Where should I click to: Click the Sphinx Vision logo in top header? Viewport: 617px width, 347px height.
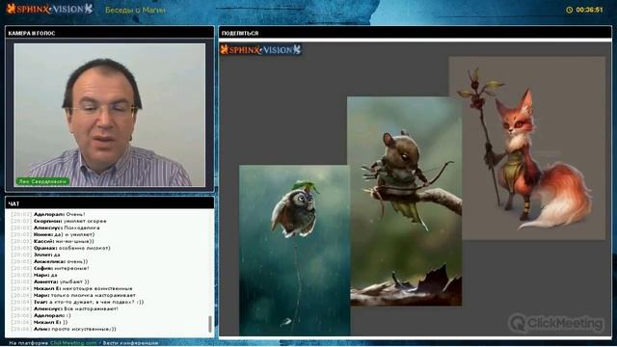[49, 9]
